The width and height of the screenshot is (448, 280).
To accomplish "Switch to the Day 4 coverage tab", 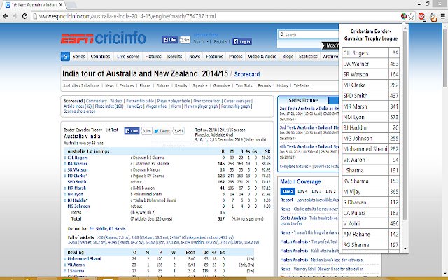I will [302, 191].
